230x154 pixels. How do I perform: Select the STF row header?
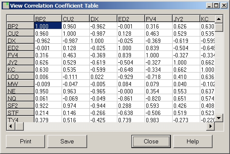pyautogui.click(x=20, y=112)
